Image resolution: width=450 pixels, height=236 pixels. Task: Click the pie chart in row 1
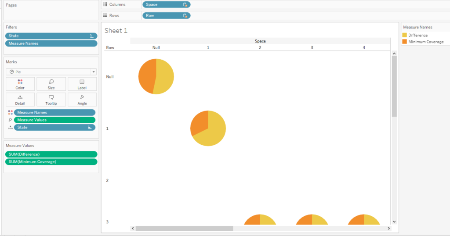coord(208,129)
